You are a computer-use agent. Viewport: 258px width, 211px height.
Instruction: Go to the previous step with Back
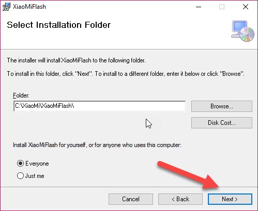[180, 199]
